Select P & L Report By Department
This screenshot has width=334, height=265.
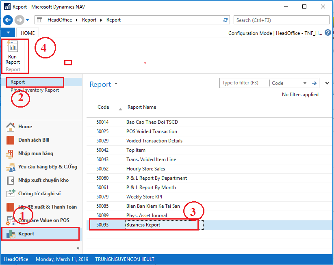pos(209,178)
